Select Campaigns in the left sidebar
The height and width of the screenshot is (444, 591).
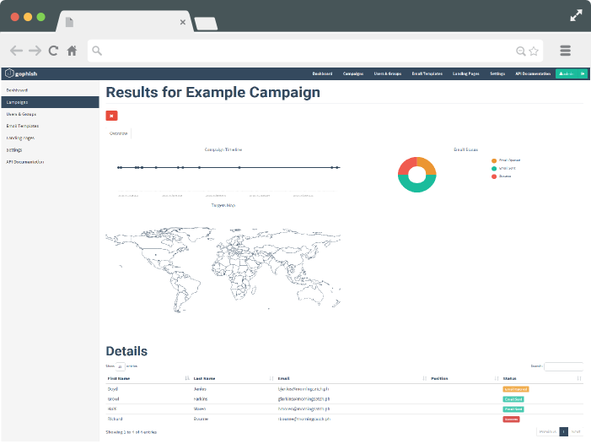(x=50, y=102)
